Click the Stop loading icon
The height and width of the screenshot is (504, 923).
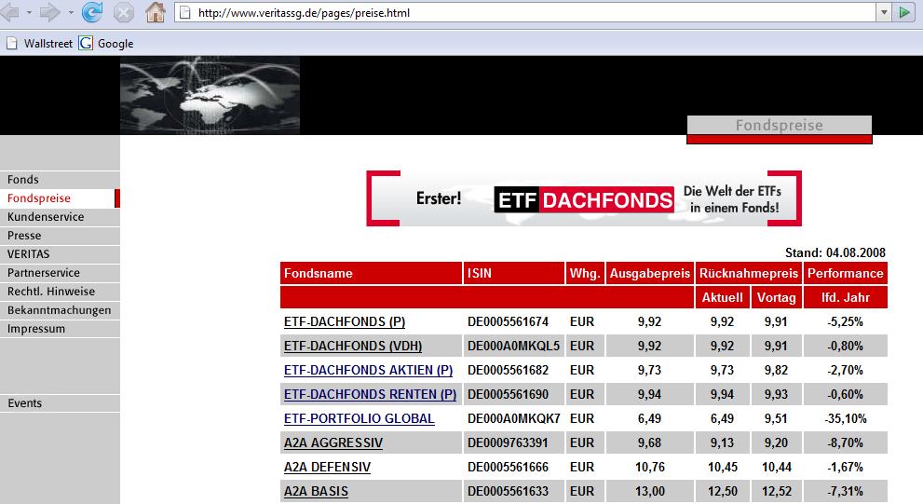coord(124,12)
